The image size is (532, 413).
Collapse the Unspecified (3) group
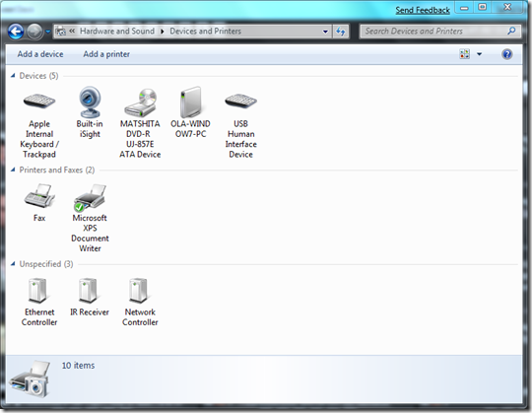pos(13,263)
